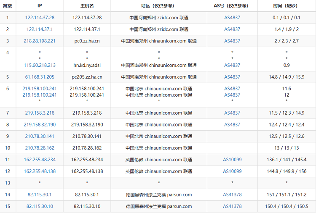This screenshot has width=316, height=213.
Task: Open the AS4837 link in hop 8 row
Action: pyautogui.click(x=232, y=125)
